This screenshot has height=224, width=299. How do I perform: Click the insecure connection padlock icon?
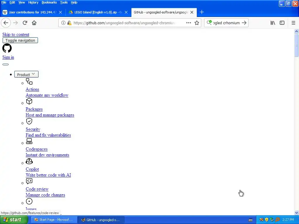[69, 23]
